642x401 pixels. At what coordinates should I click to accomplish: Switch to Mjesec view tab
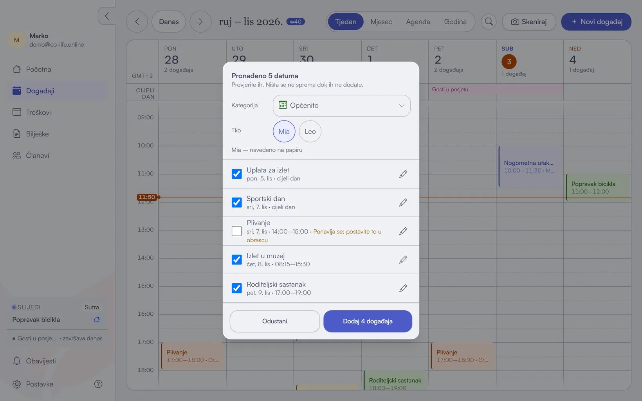(x=381, y=22)
